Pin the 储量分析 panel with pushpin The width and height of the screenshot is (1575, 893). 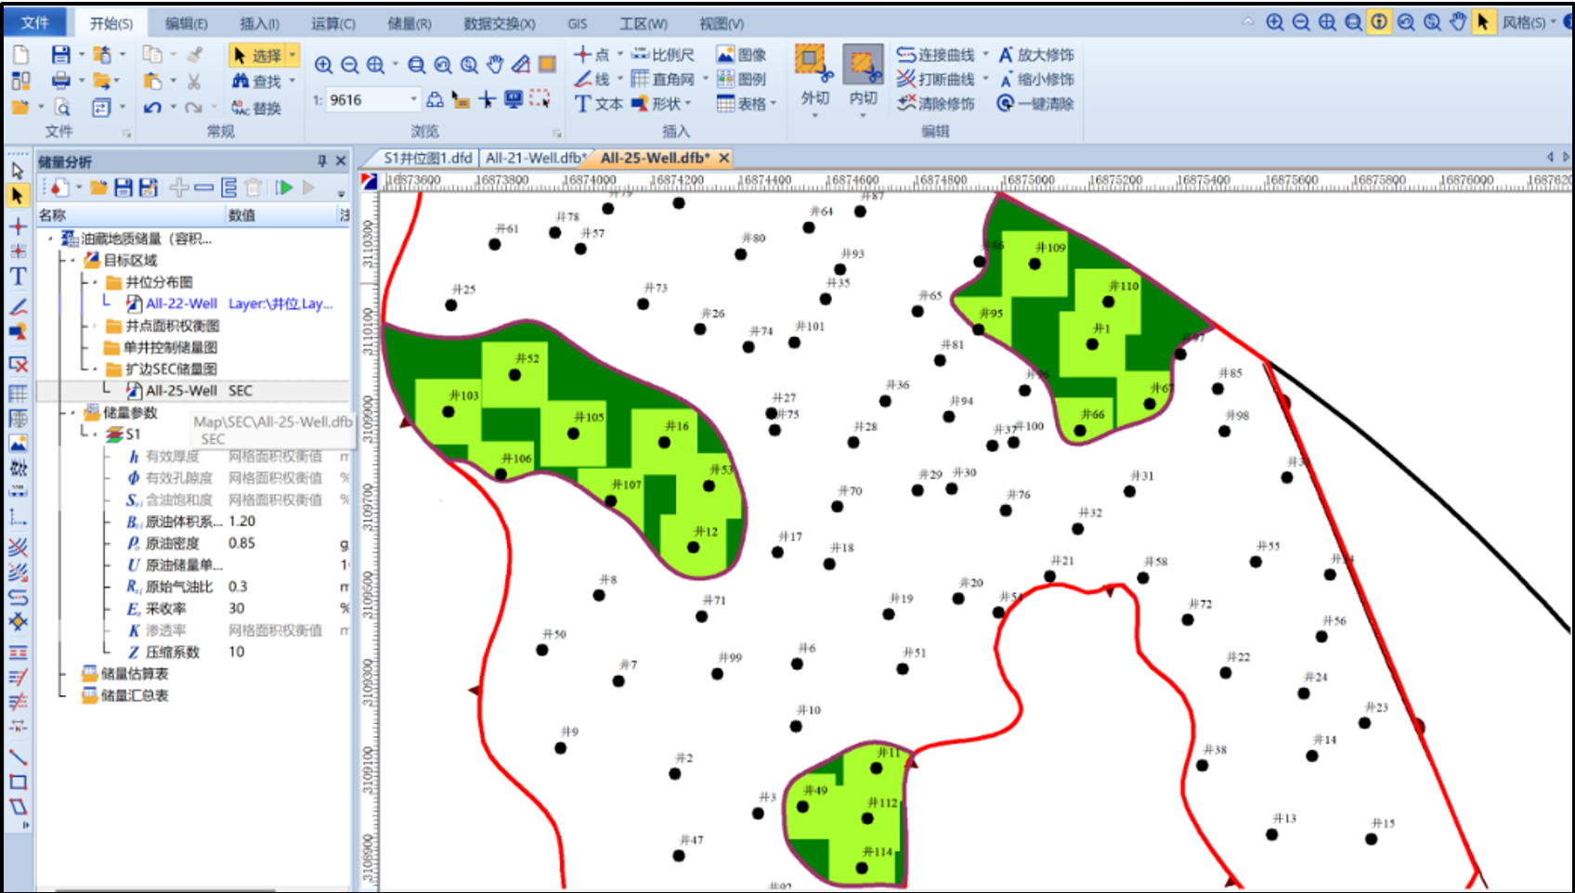(322, 161)
